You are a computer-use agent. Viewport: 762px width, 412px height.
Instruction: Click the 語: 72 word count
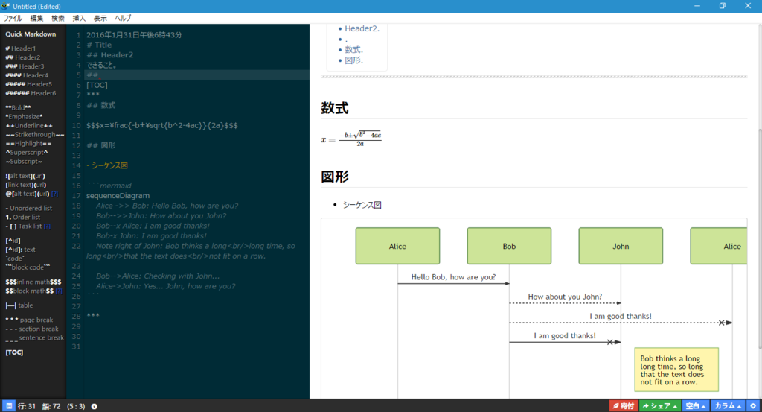(51, 406)
